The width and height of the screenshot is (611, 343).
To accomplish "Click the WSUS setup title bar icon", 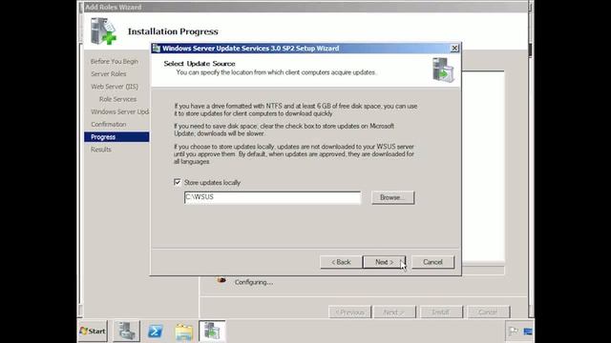I will pyautogui.click(x=157, y=49).
